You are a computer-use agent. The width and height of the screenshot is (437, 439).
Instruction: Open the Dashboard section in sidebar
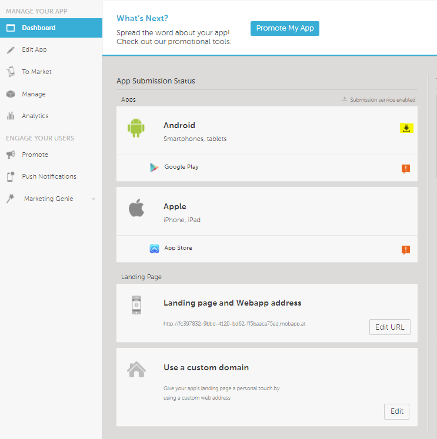click(x=39, y=28)
